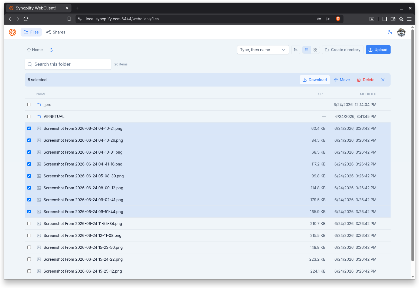Viewport: 419px width, 288px height.
Task: Toggle sort direction icon
Action: click(296, 50)
